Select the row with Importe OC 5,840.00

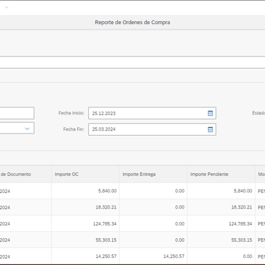132,191
